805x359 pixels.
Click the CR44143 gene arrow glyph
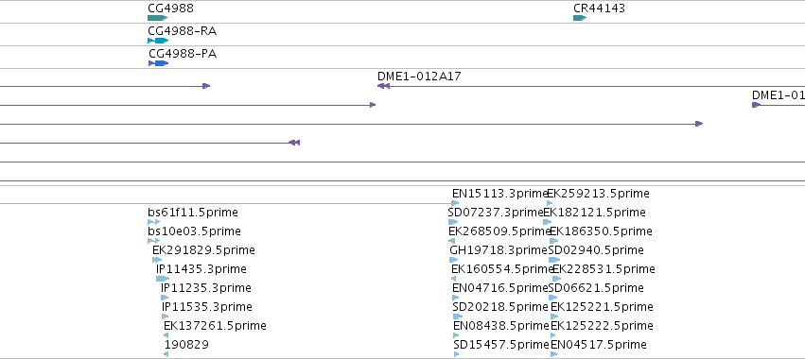click(580, 18)
